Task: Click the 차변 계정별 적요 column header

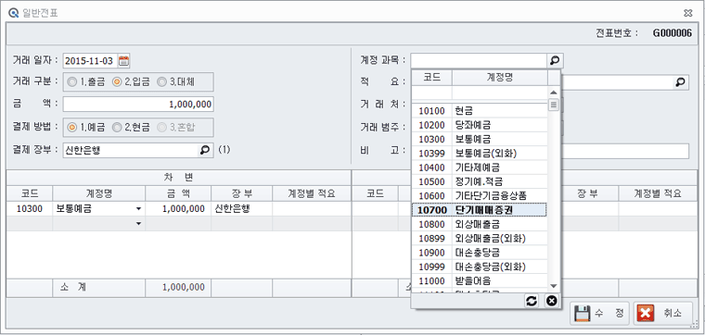Action: click(312, 193)
